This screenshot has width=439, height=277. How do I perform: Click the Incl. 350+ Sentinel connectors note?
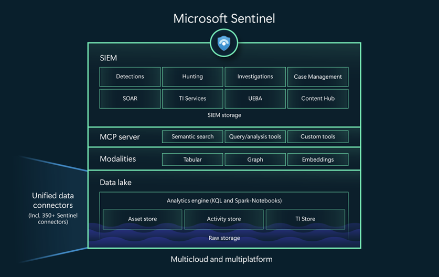(53, 218)
